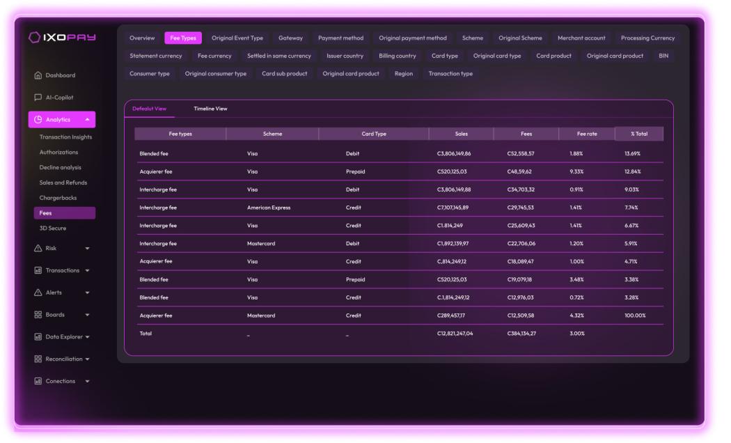The image size is (731, 443).
Task: Select the Card type filter button
Action: tap(444, 56)
